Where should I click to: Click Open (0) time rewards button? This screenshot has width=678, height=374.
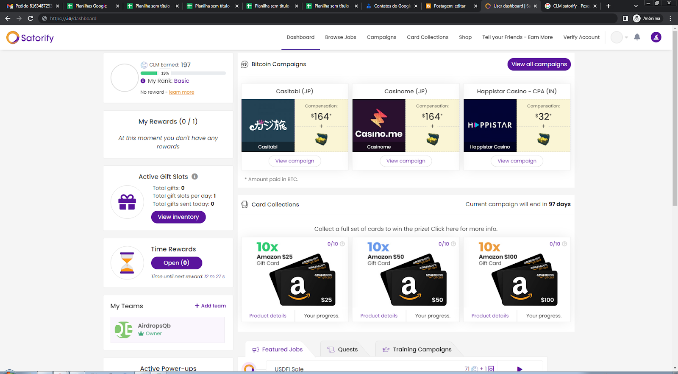pos(177,263)
